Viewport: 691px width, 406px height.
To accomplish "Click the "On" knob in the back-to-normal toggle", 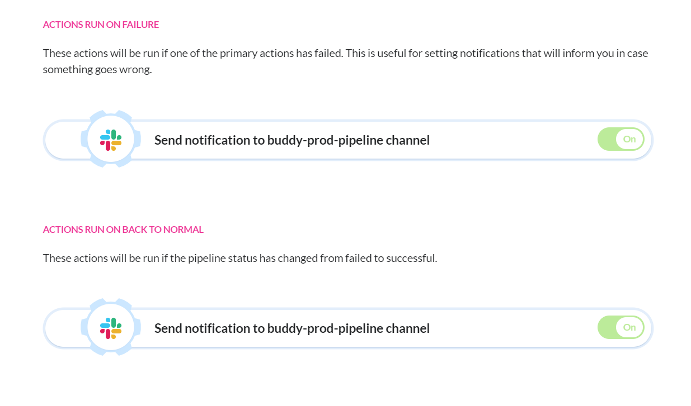I will 630,327.
